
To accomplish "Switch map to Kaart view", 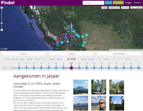I will 133,8.
